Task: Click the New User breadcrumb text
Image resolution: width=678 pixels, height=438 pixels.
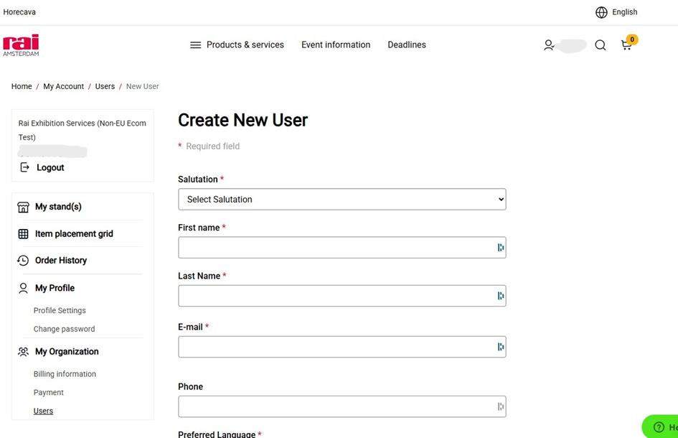Action: point(143,87)
